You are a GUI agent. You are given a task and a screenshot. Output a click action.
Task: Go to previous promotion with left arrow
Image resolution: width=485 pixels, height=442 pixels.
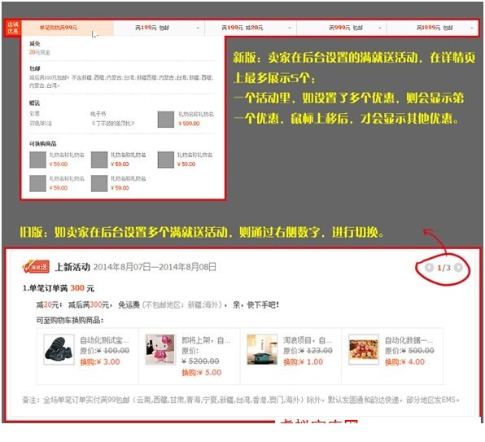pyautogui.click(x=429, y=267)
